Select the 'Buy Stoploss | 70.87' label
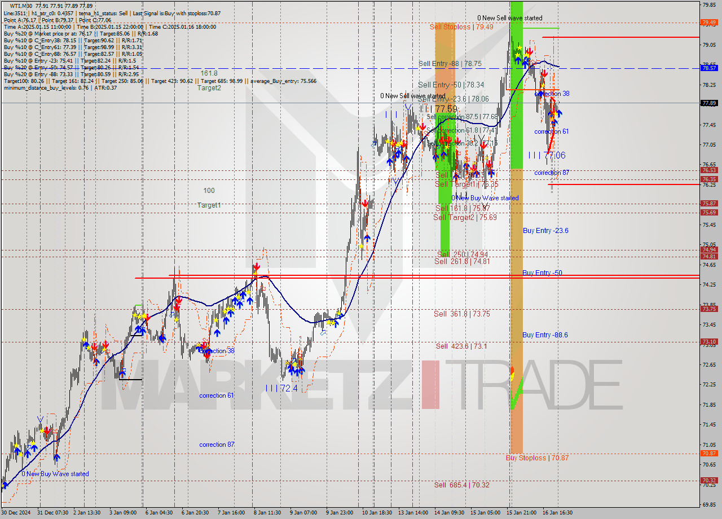722x519 pixels. [537, 458]
